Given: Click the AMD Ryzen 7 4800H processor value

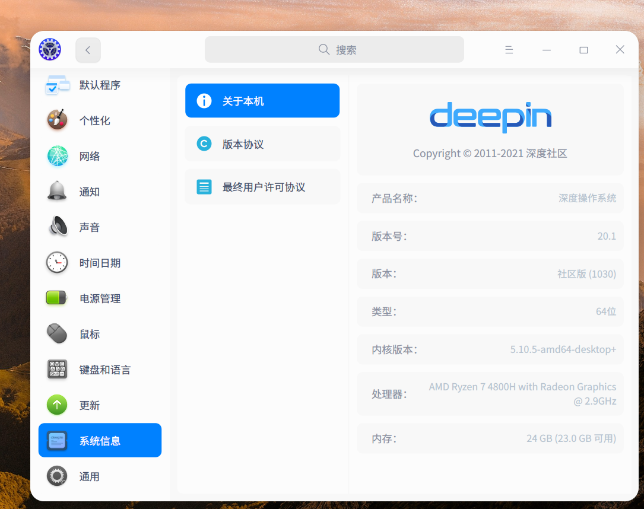Looking at the screenshot, I should 522,394.
